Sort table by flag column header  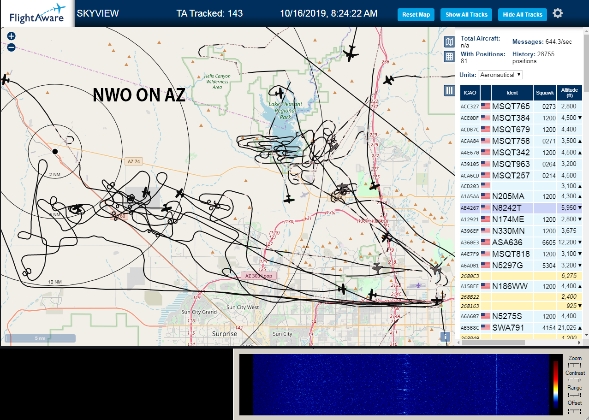[x=486, y=93]
